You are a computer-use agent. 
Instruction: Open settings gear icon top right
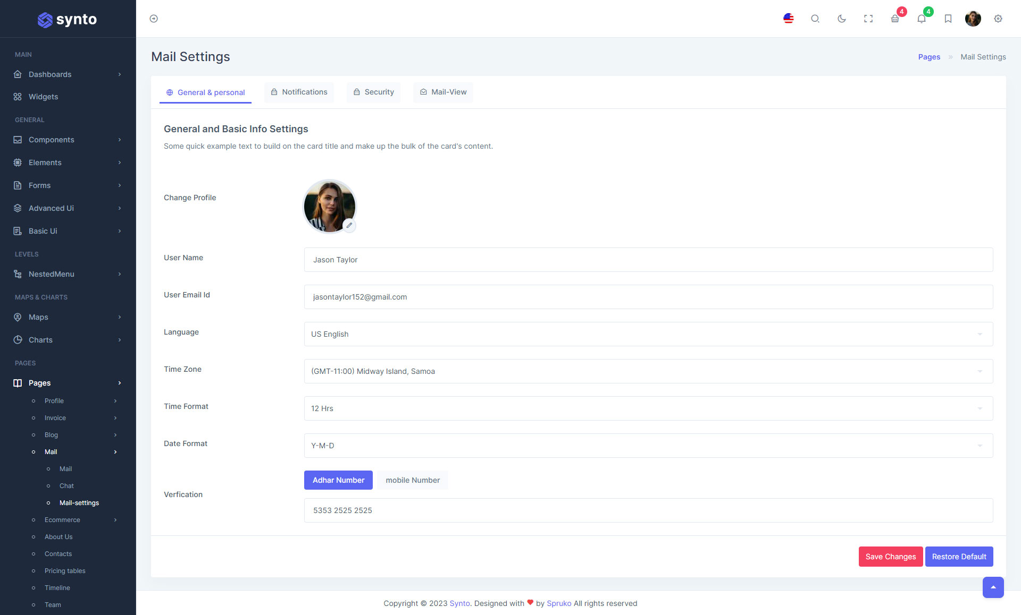point(998,19)
